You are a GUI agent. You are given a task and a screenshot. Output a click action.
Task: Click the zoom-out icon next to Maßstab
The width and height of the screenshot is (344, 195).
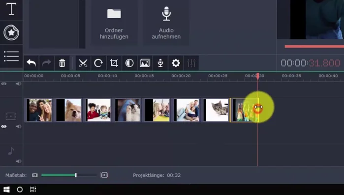coord(35,175)
